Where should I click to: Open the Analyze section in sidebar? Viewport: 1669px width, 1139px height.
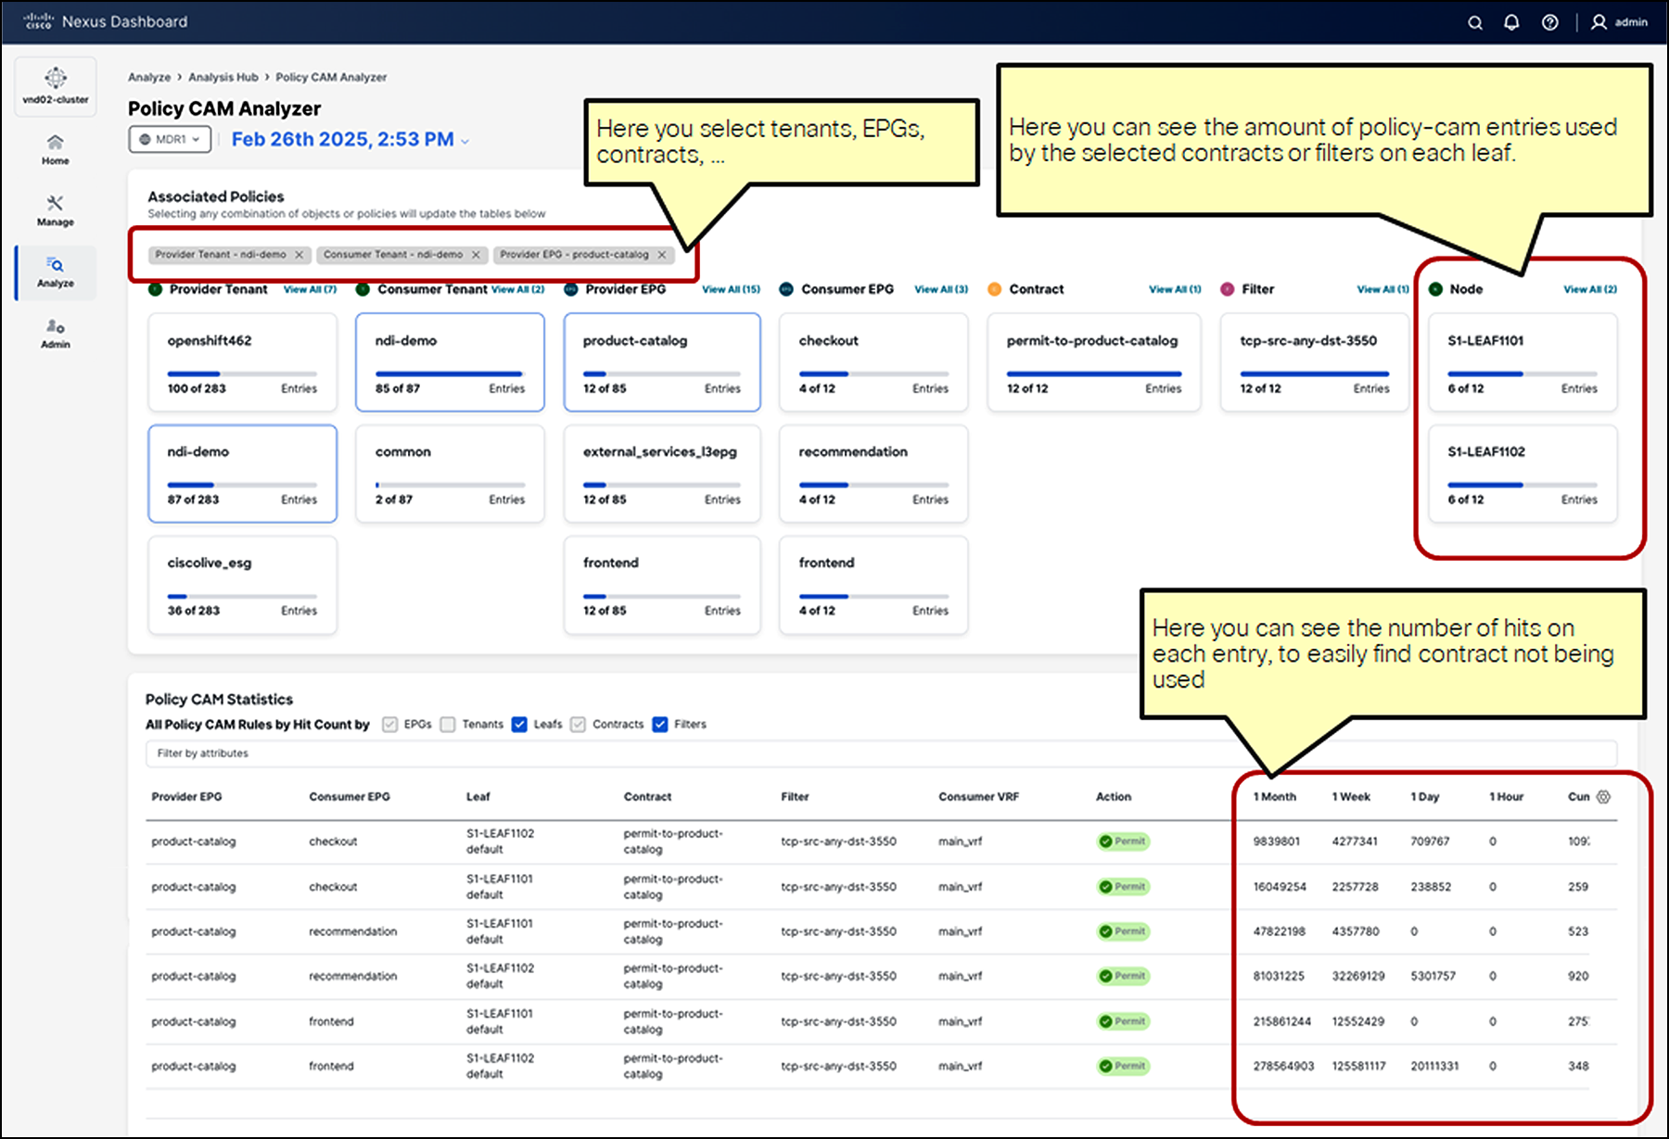(x=56, y=272)
